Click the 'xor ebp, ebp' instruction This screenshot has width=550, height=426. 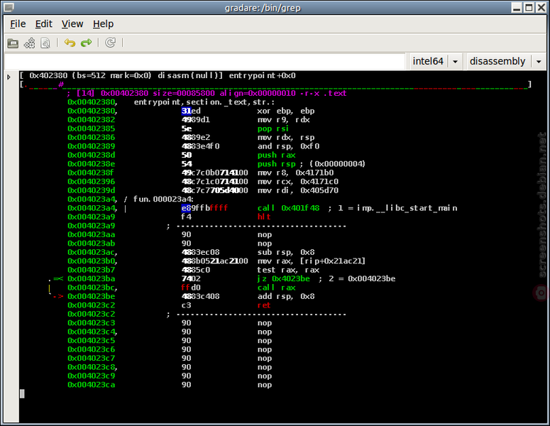285,111
